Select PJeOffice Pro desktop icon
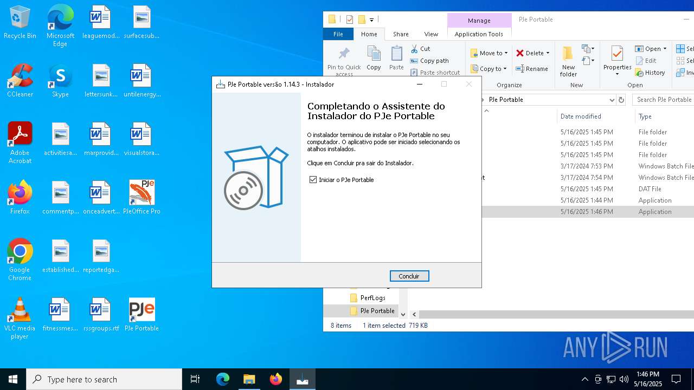 [x=142, y=198]
